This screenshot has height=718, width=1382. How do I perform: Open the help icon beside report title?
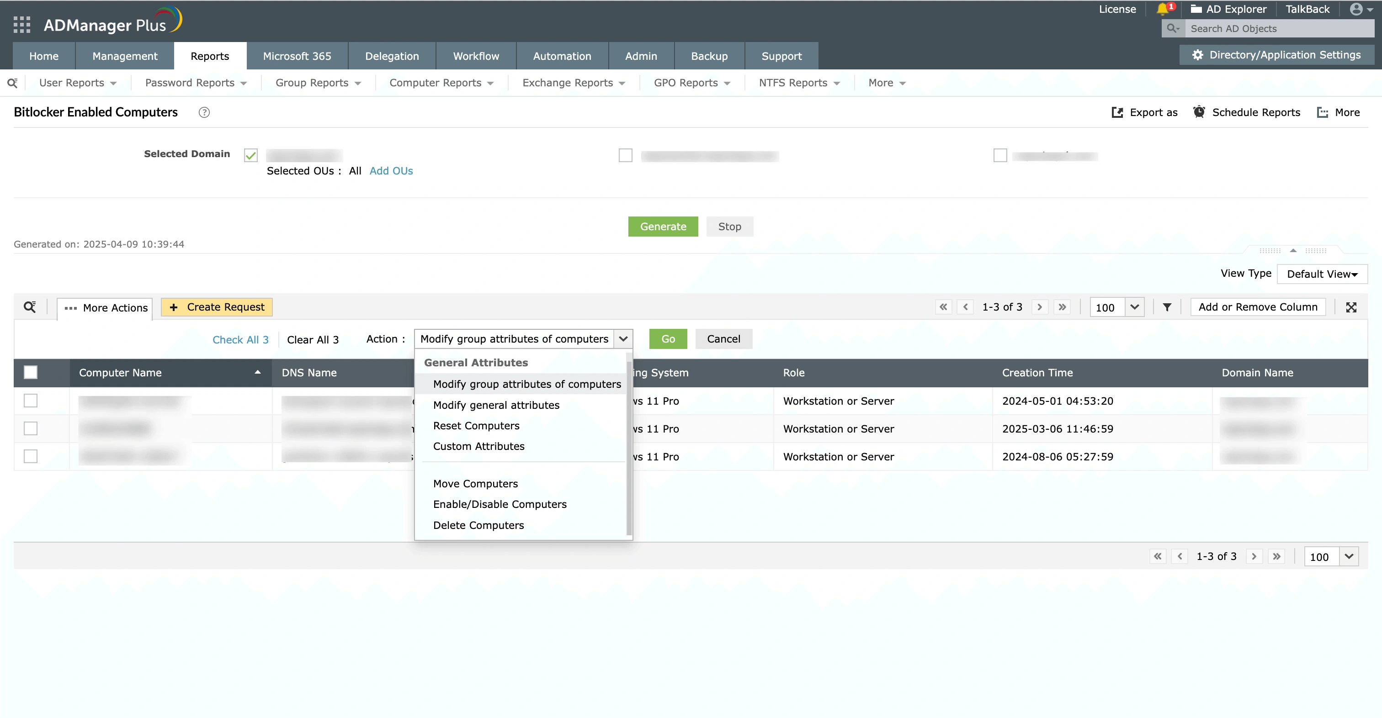pyautogui.click(x=204, y=112)
